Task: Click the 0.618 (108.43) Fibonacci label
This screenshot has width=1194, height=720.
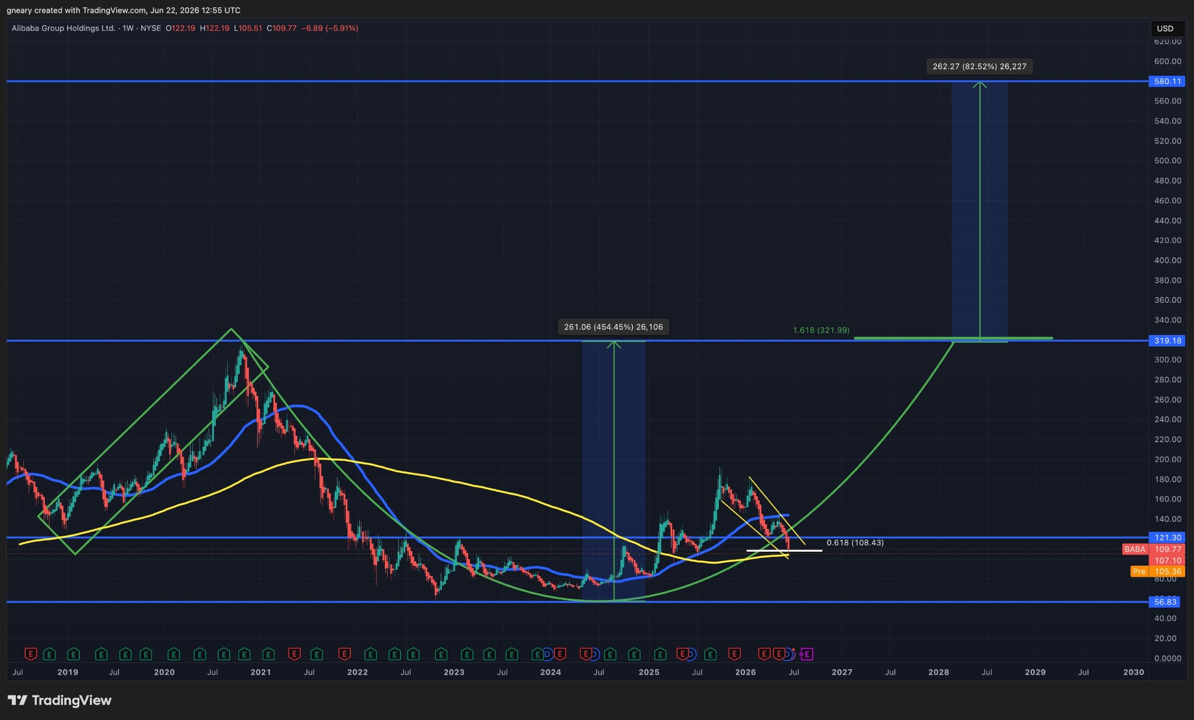Action: [855, 543]
